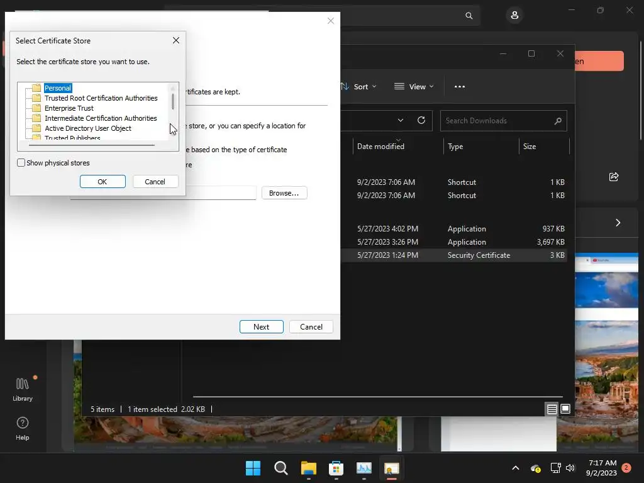Confirm store selection with OK
This screenshot has height=483, width=644.
103,182
